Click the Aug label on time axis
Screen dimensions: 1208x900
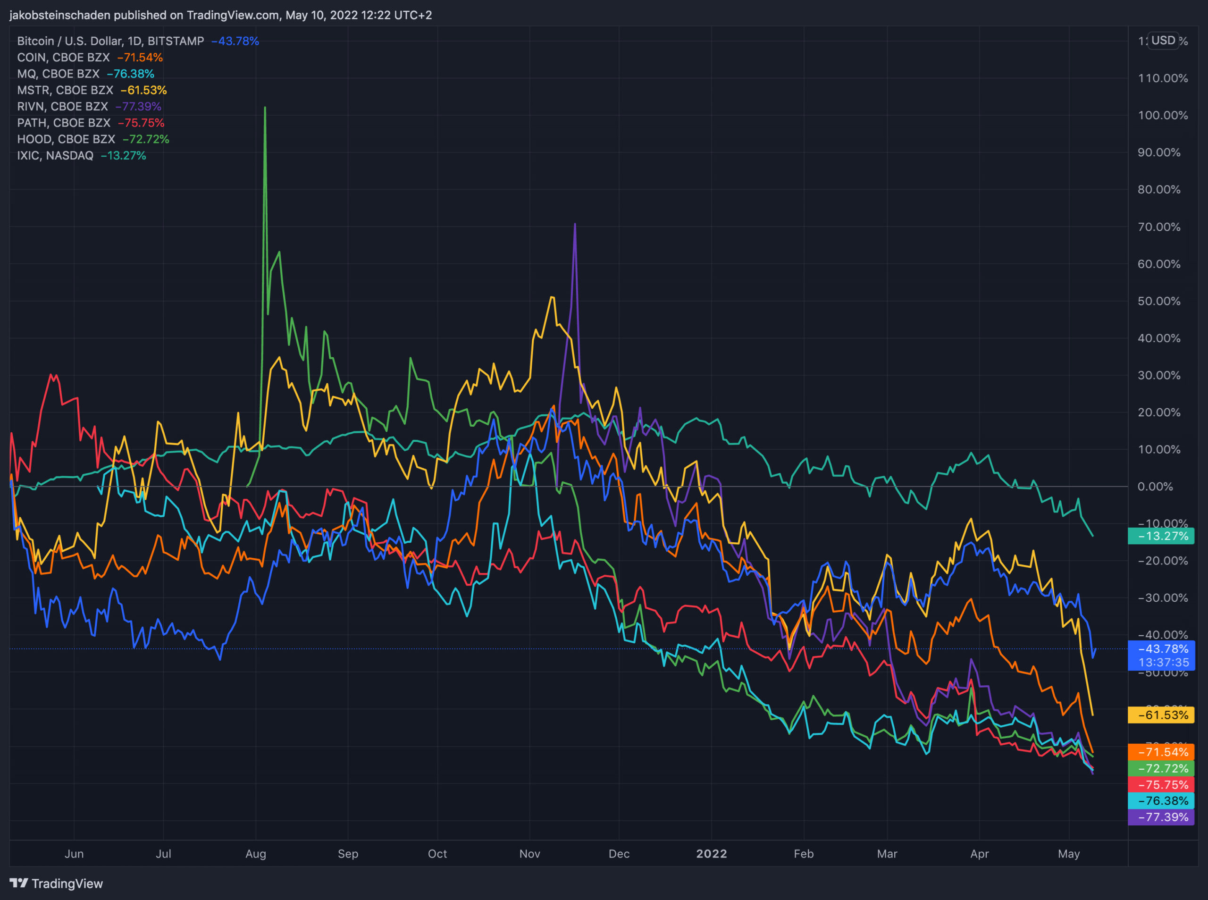[x=256, y=853]
